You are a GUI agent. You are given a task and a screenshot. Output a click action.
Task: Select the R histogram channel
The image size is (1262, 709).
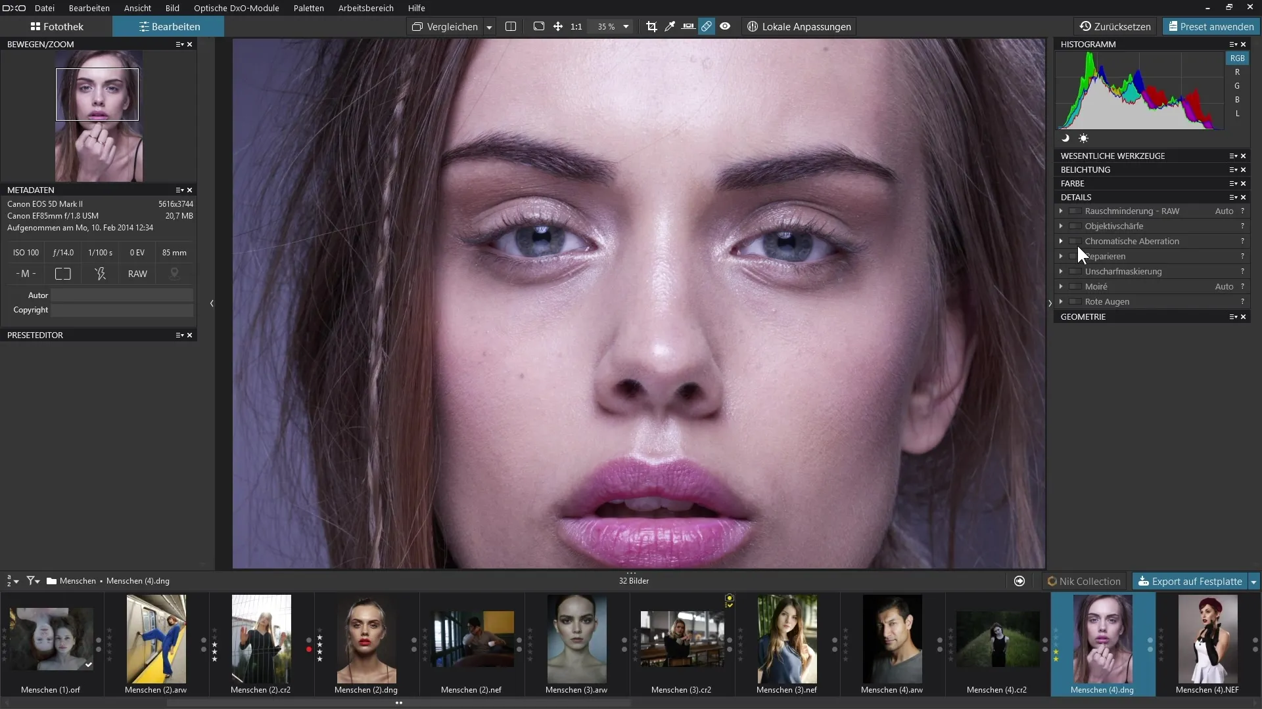[1237, 72]
